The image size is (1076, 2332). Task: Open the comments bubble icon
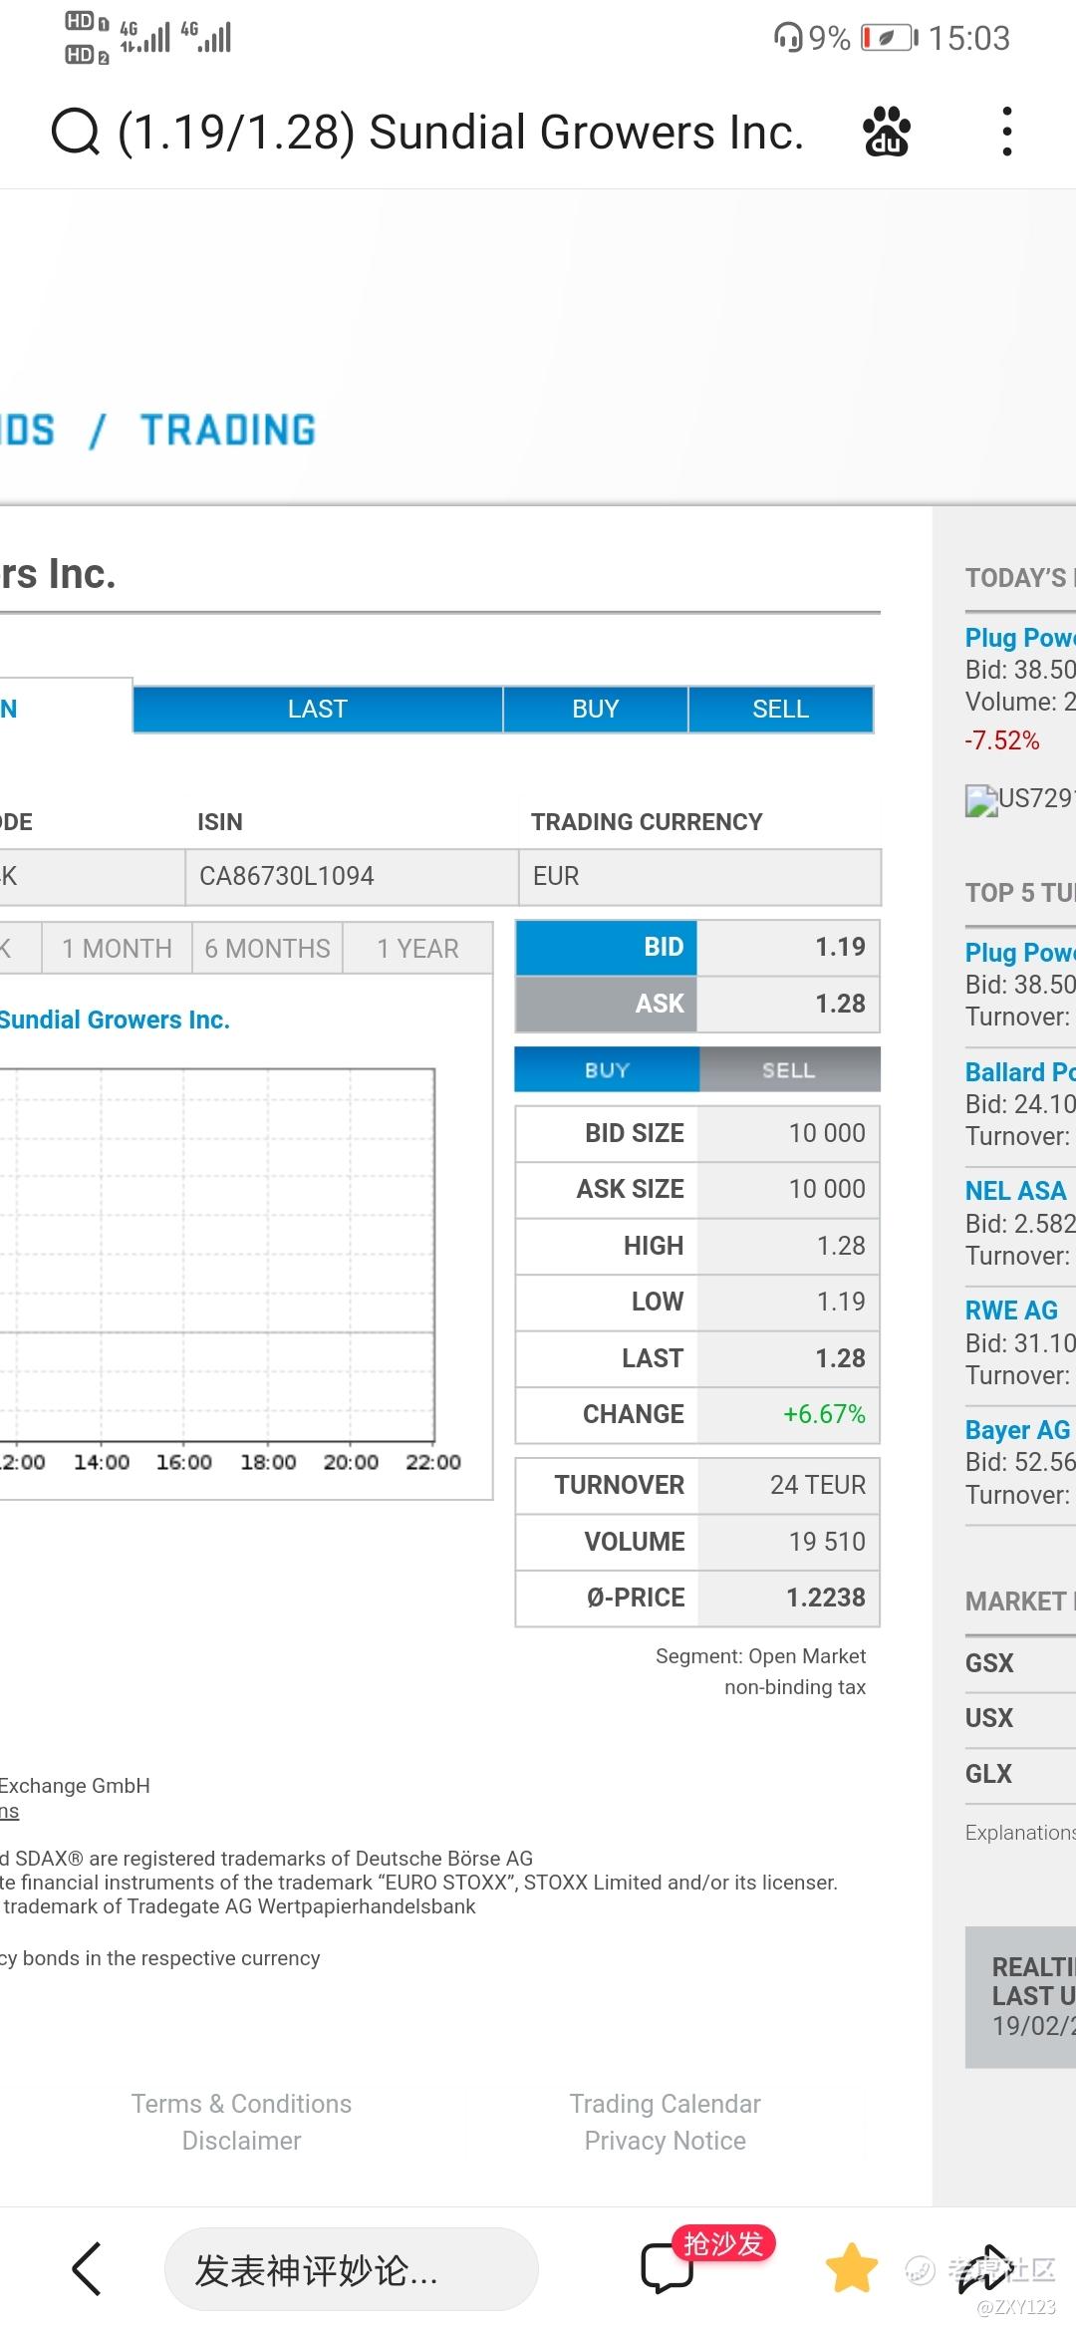(667, 2269)
